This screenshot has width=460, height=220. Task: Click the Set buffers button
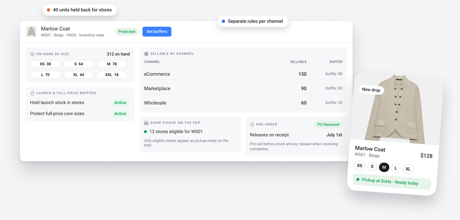[x=157, y=31]
